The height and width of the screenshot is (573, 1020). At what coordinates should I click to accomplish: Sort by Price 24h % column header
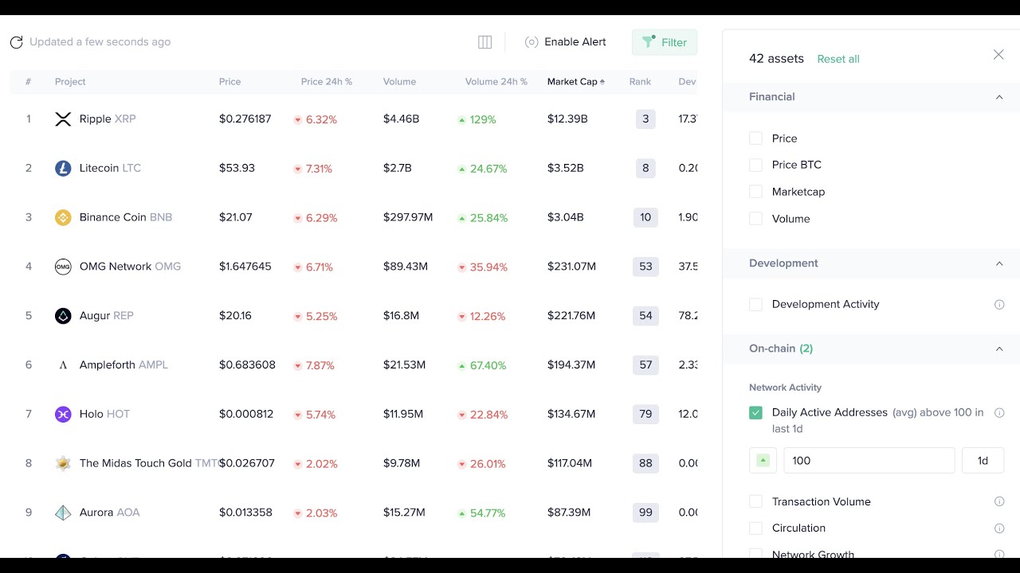(327, 82)
